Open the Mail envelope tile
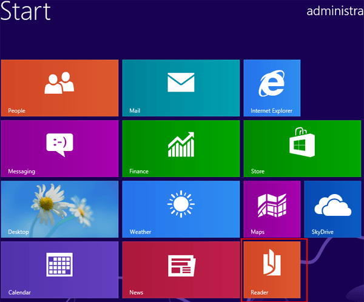The image size is (364, 302). tap(181, 88)
